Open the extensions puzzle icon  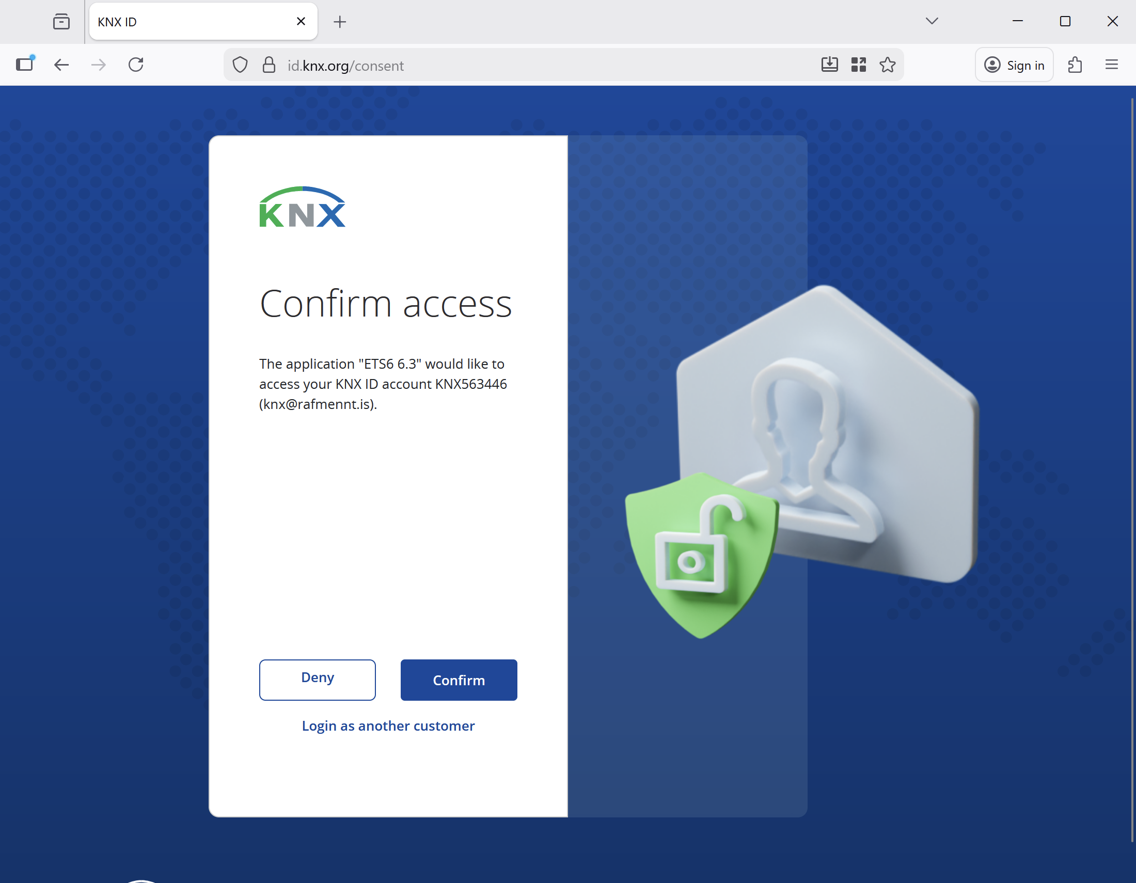click(x=1075, y=65)
